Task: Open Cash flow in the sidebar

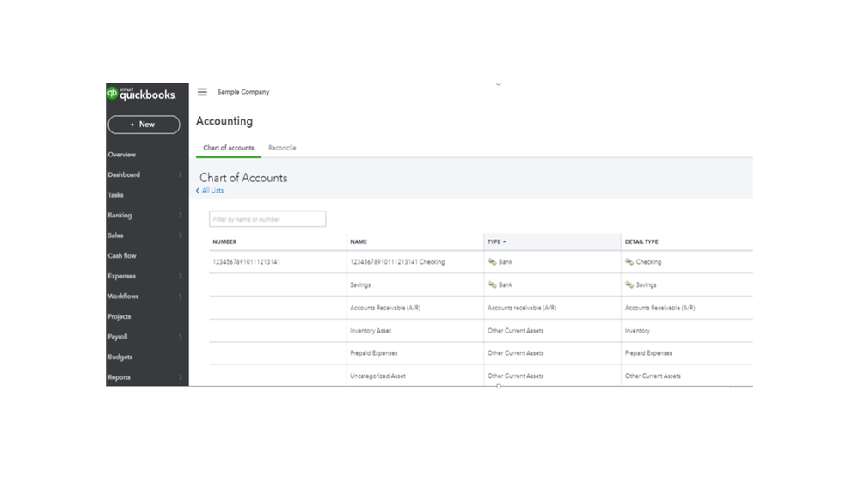Action: [122, 256]
